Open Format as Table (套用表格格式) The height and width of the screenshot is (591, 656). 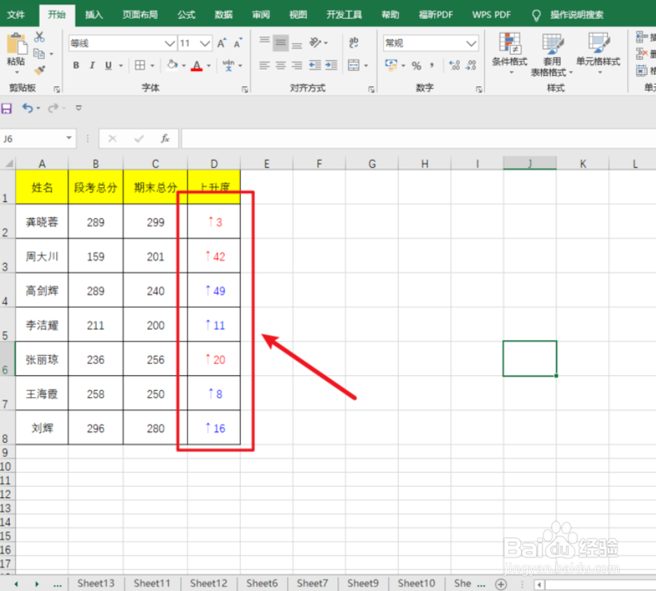coord(551,55)
